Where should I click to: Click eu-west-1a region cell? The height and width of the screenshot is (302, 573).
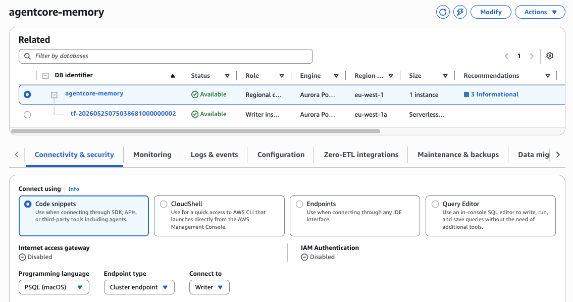[x=371, y=115]
